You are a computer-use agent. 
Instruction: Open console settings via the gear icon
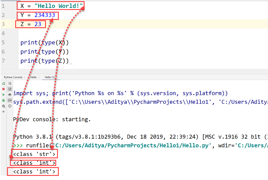click(4, 106)
